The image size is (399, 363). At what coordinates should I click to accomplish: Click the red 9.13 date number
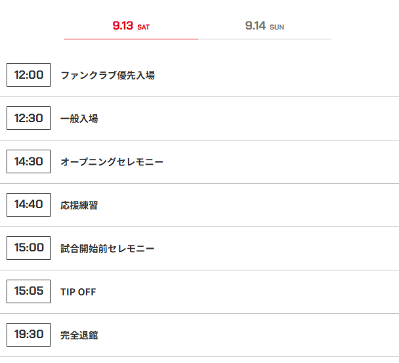coord(123,26)
